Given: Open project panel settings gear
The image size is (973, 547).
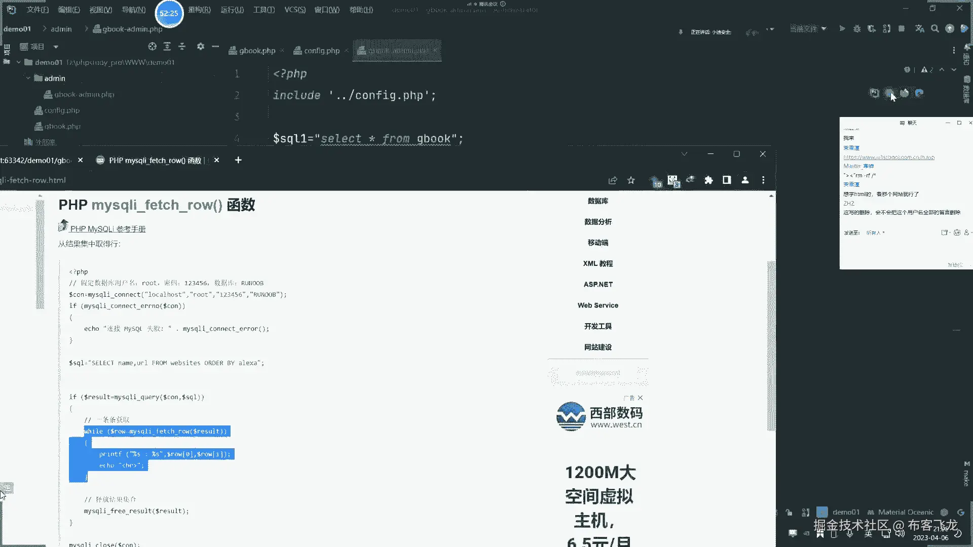Looking at the screenshot, I should point(201,47).
